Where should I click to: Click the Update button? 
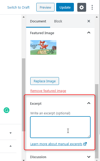pyautogui.click(x=65, y=7)
